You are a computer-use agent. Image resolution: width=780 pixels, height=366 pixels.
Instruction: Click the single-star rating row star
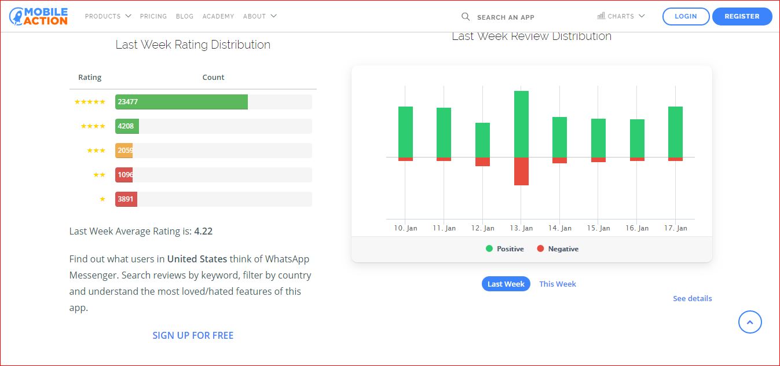102,199
